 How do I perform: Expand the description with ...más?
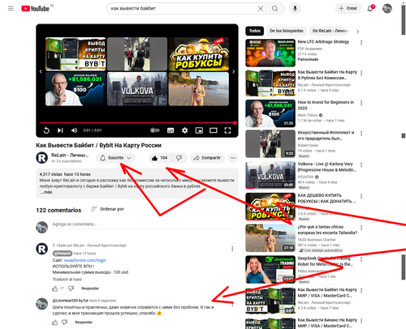click(46, 192)
